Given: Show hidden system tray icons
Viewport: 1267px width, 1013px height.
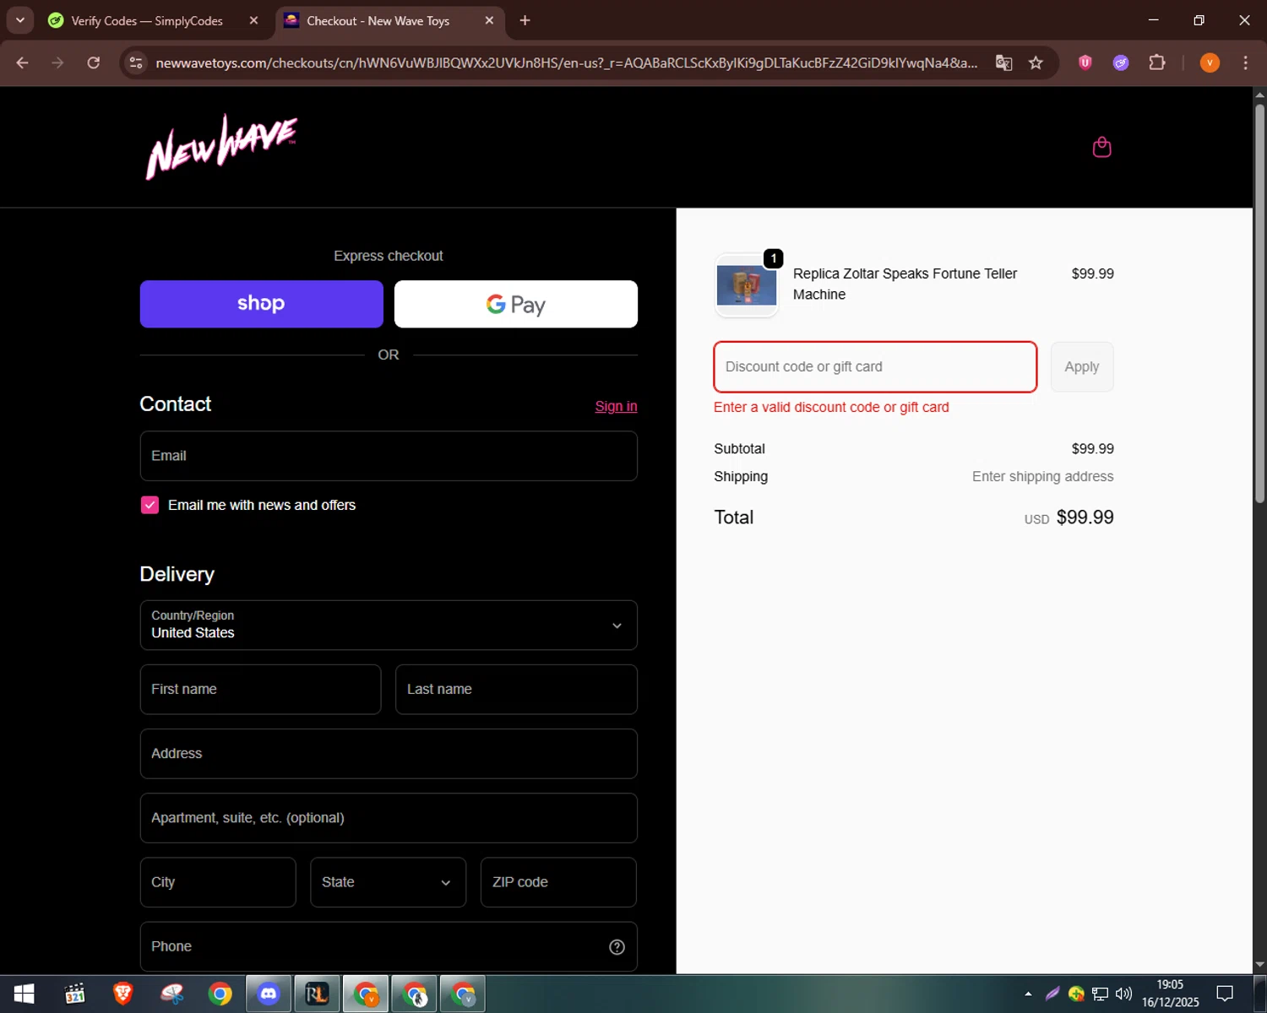Looking at the screenshot, I should click(x=1028, y=994).
